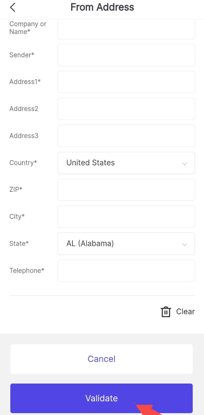Open the Country dropdown showing United States
Screen dimensions: 204x415
pyautogui.click(x=126, y=163)
